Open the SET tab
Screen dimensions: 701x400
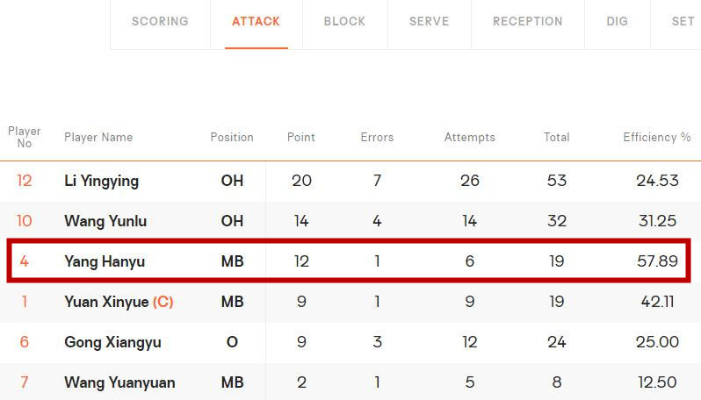pyautogui.click(x=683, y=21)
